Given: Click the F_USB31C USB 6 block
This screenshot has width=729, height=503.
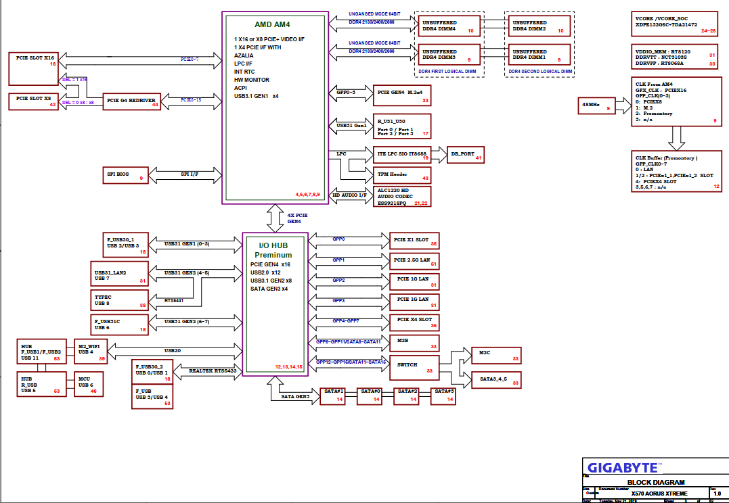Looking at the screenshot, I should (x=119, y=325).
